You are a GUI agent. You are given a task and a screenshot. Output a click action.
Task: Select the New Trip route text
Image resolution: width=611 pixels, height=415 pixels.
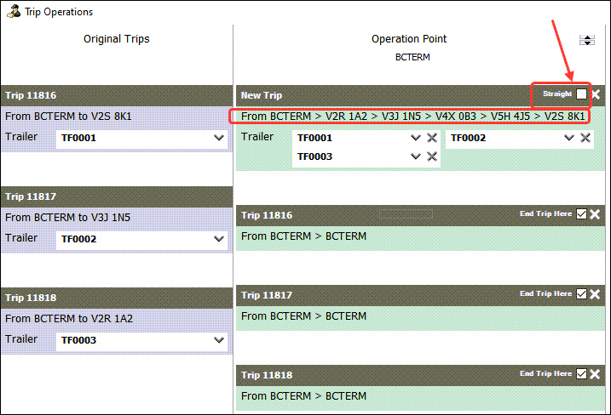tap(412, 116)
